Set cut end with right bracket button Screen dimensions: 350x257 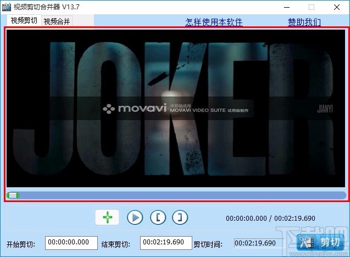coord(180,217)
